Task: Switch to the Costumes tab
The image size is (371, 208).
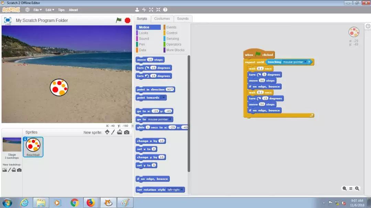Action: [x=162, y=19]
